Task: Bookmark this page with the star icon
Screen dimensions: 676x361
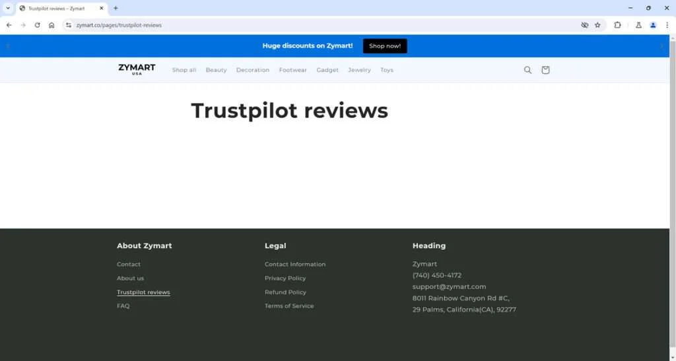Action: click(597, 26)
